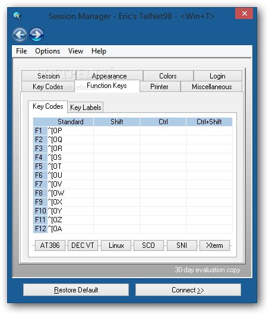Click the Connect >> button
The width and height of the screenshot is (269, 315).
pyautogui.click(x=188, y=289)
